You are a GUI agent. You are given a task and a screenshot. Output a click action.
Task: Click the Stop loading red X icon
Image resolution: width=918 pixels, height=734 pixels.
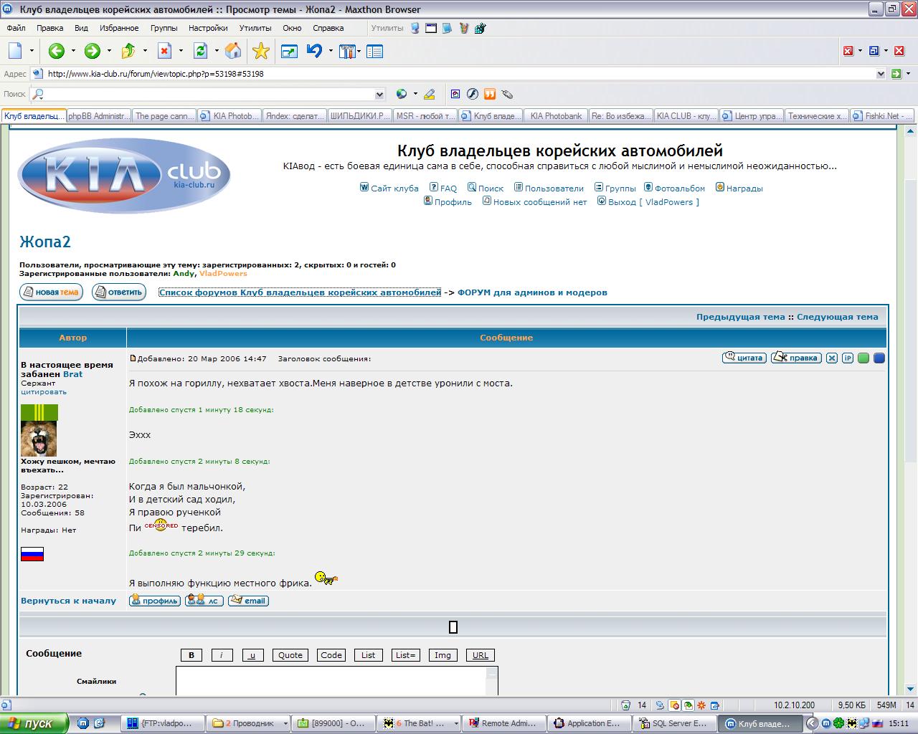(164, 51)
